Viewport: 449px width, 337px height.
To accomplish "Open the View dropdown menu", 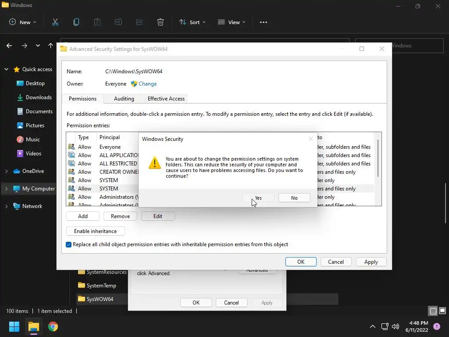I will tap(232, 22).
